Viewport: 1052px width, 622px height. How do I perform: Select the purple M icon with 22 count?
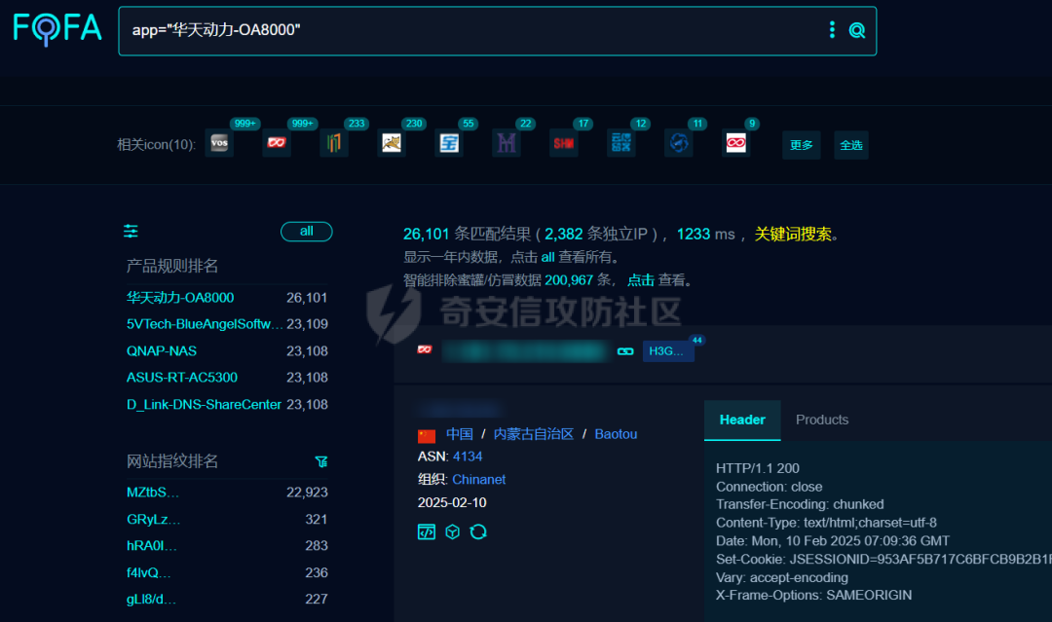[507, 143]
